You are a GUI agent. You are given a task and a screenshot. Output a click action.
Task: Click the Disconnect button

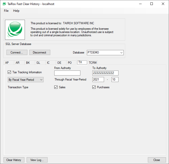pos(40,52)
